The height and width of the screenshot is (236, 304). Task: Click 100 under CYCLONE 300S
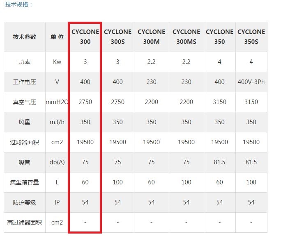click(x=117, y=182)
